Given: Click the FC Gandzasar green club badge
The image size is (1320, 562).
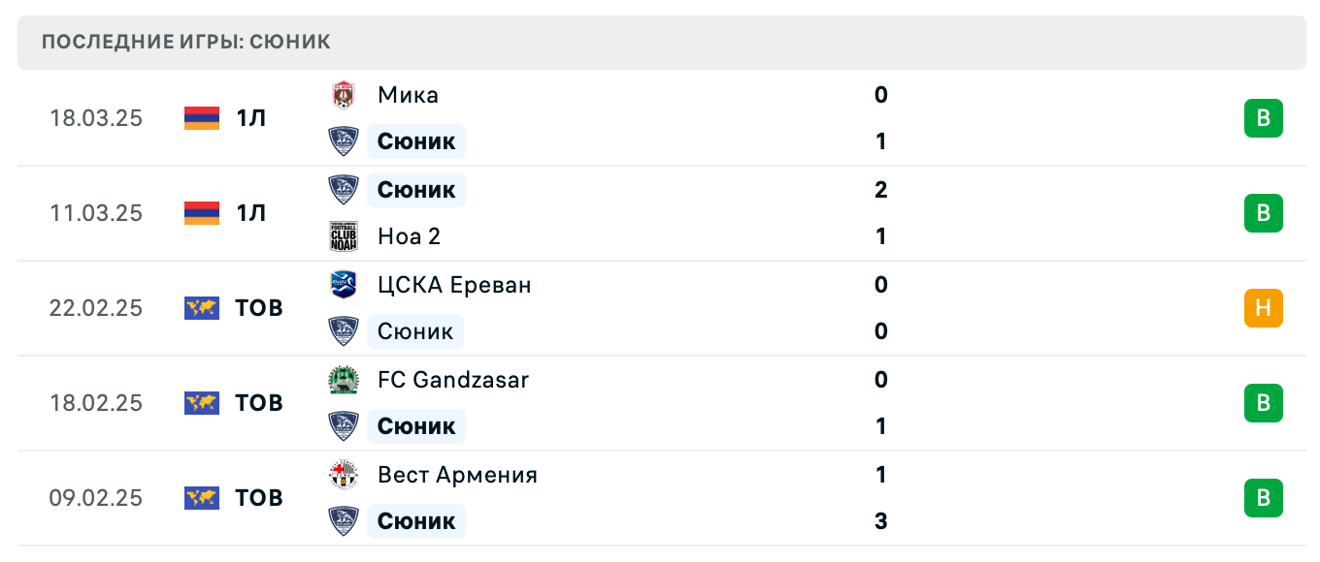Looking at the screenshot, I should 343,380.
